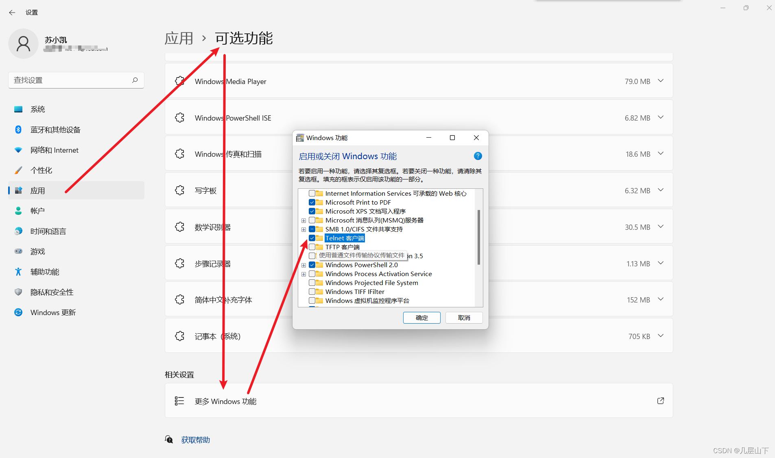
Task: Open 更多 Windows 功能 entry
Action: coord(419,400)
